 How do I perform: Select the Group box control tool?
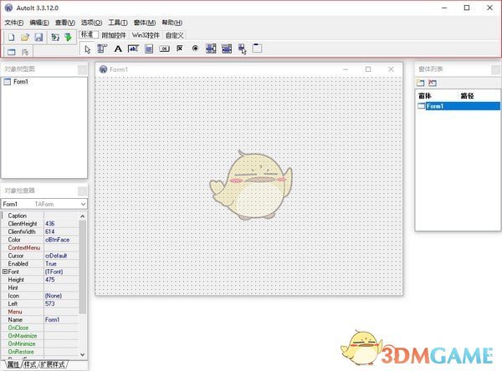(x=257, y=48)
